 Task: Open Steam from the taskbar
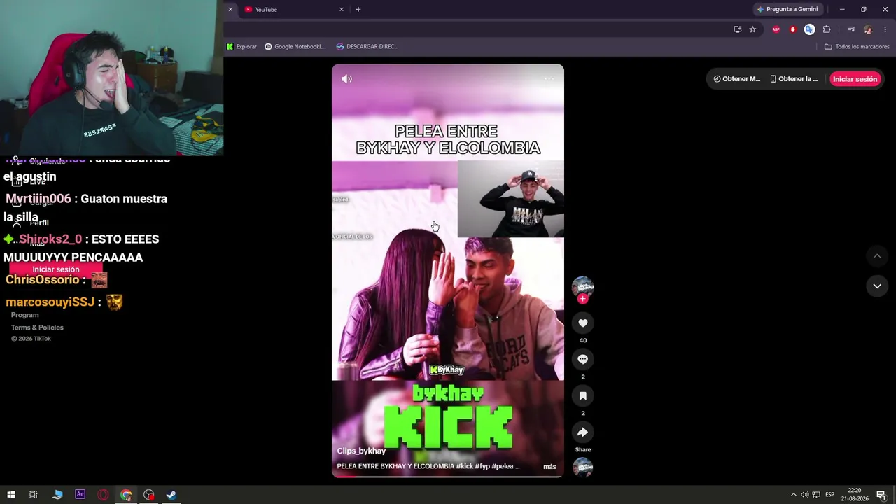pyautogui.click(x=171, y=495)
